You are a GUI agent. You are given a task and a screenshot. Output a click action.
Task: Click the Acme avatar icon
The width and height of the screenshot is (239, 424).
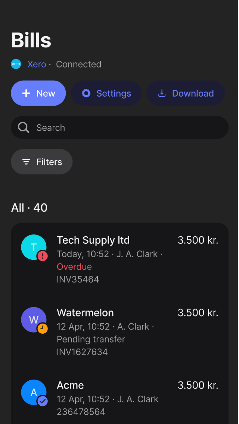pos(33,392)
